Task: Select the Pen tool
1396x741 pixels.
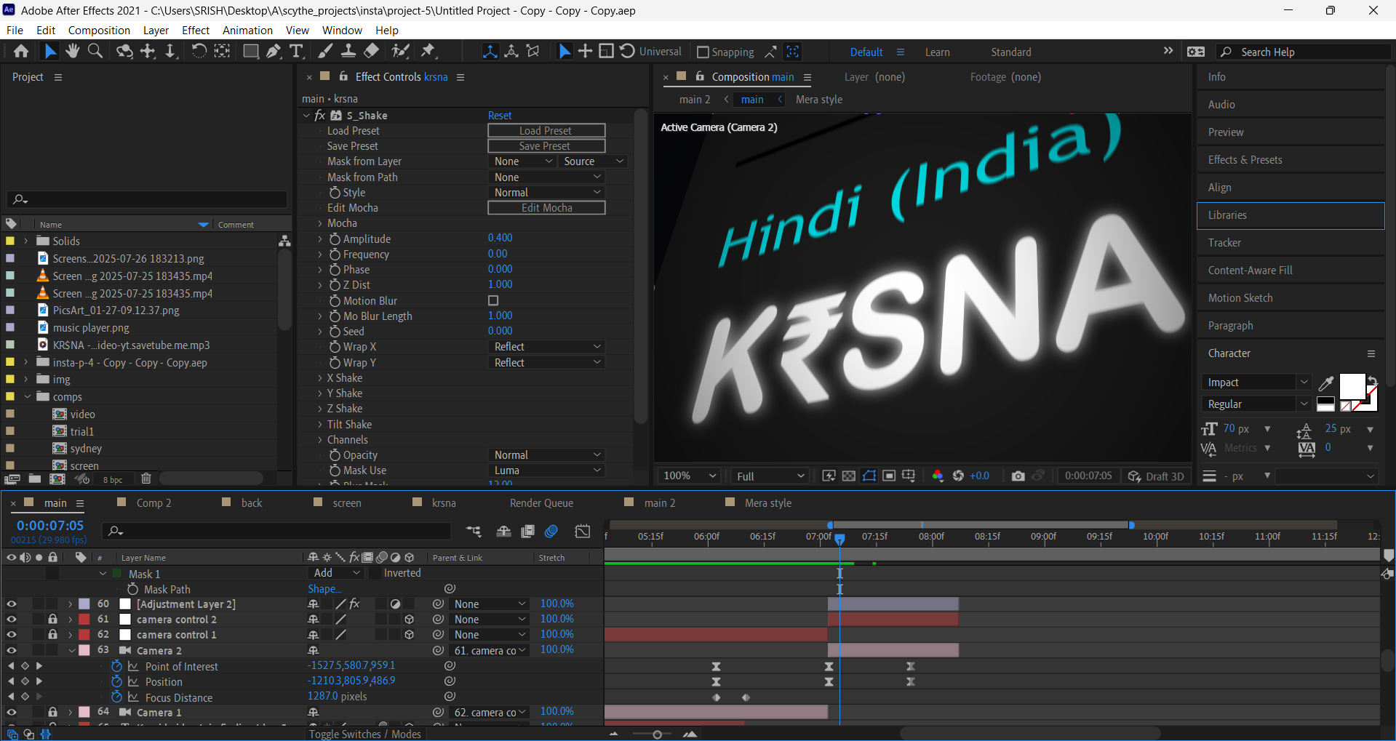Action: (274, 51)
